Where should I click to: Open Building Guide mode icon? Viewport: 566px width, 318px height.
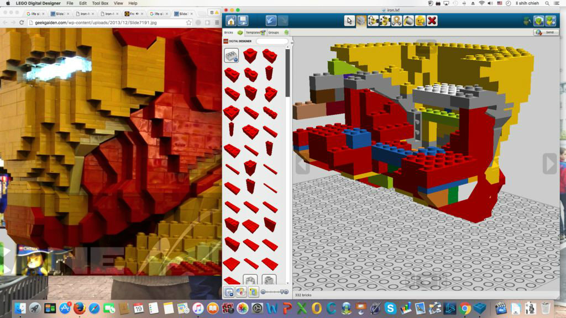pyautogui.click(x=551, y=21)
